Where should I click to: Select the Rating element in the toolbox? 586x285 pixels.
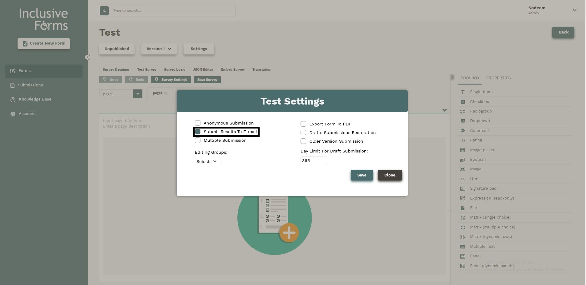(476, 140)
